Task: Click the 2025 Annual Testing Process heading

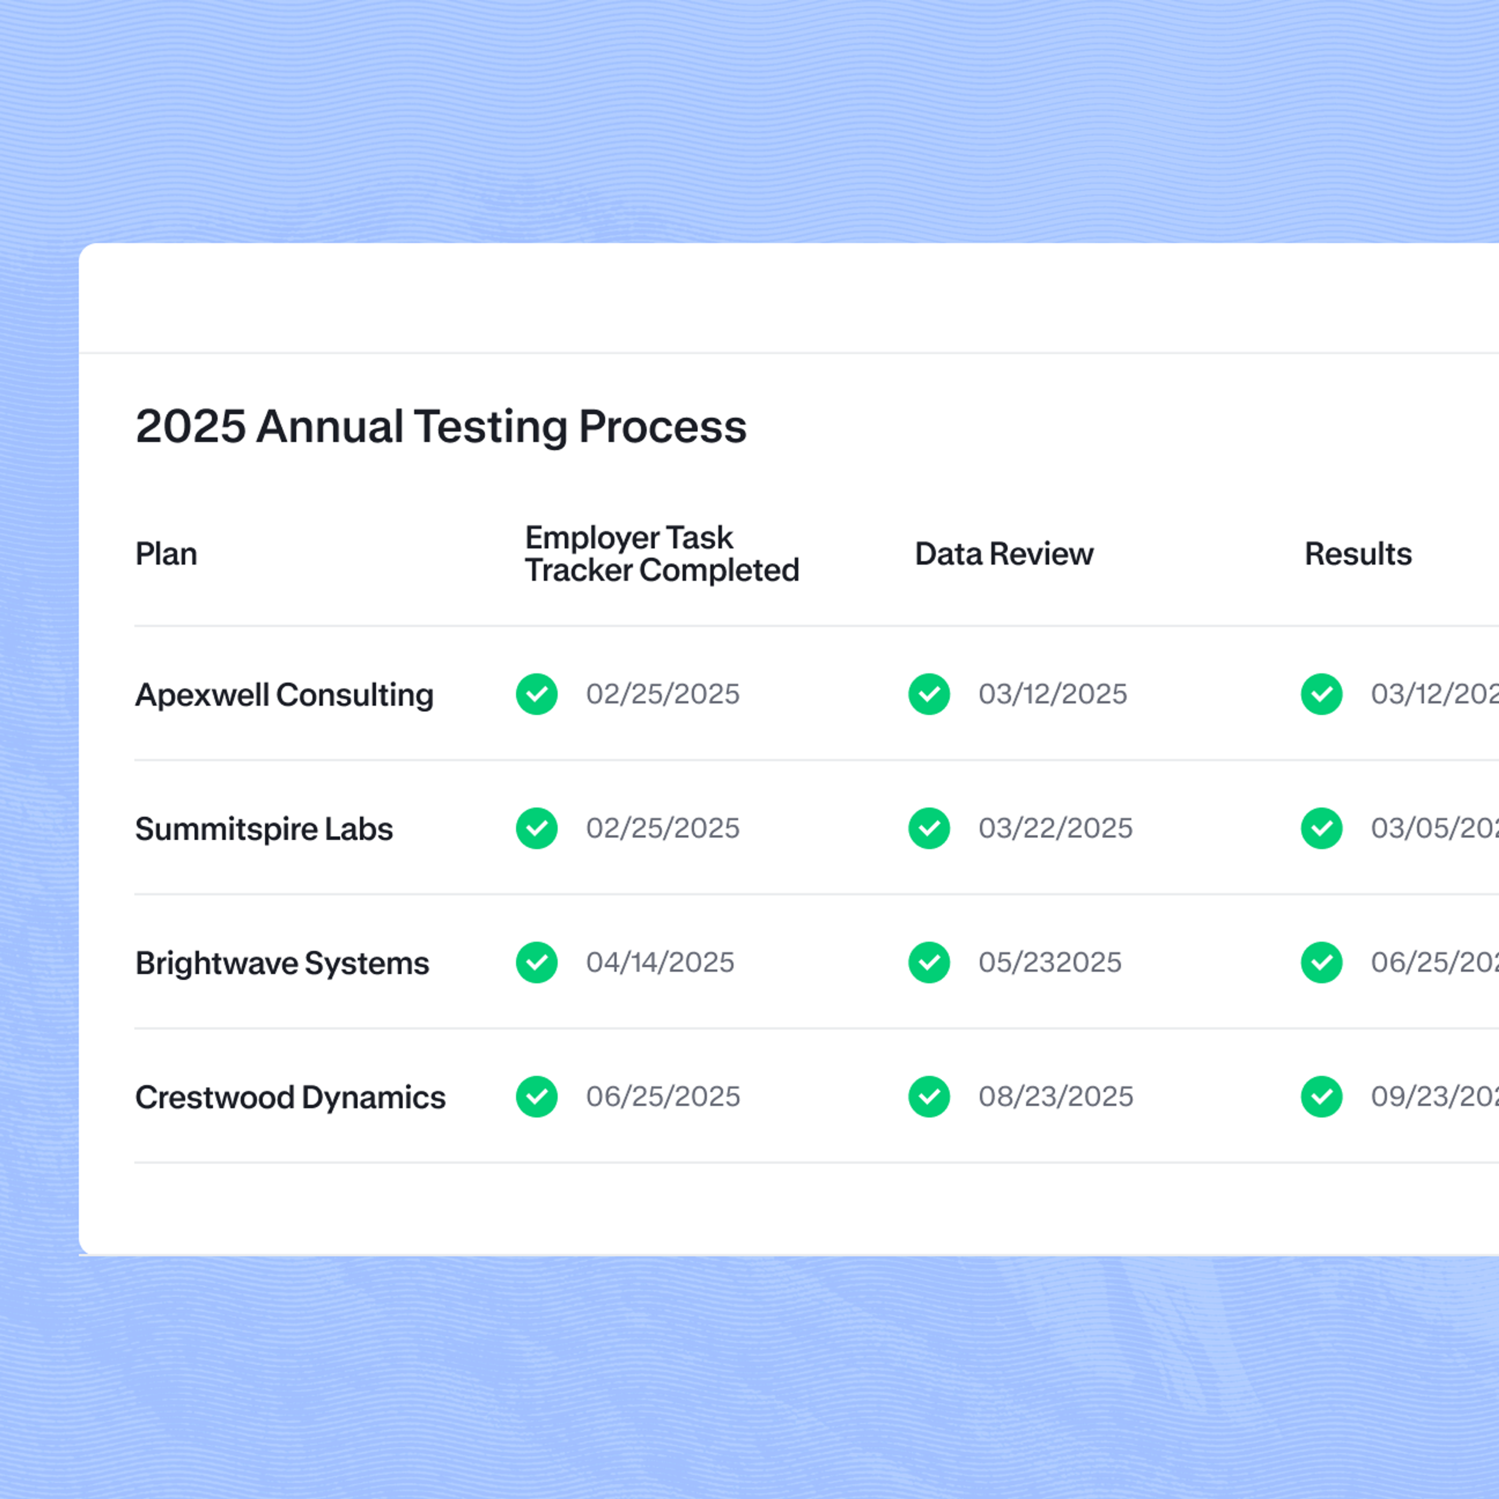Action: tap(441, 427)
